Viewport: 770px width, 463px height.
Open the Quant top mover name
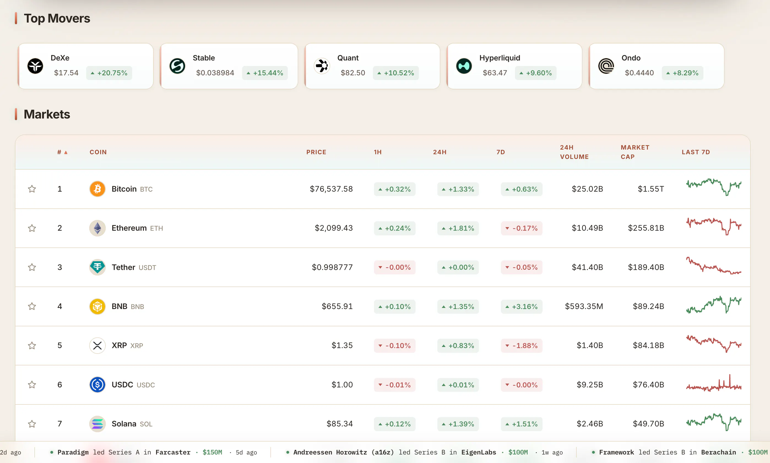(348, 58)
